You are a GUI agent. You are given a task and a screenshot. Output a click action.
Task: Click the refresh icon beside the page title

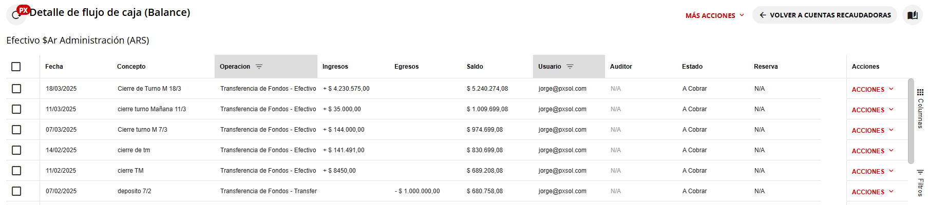pyautogui.click(x=15, y=16)
